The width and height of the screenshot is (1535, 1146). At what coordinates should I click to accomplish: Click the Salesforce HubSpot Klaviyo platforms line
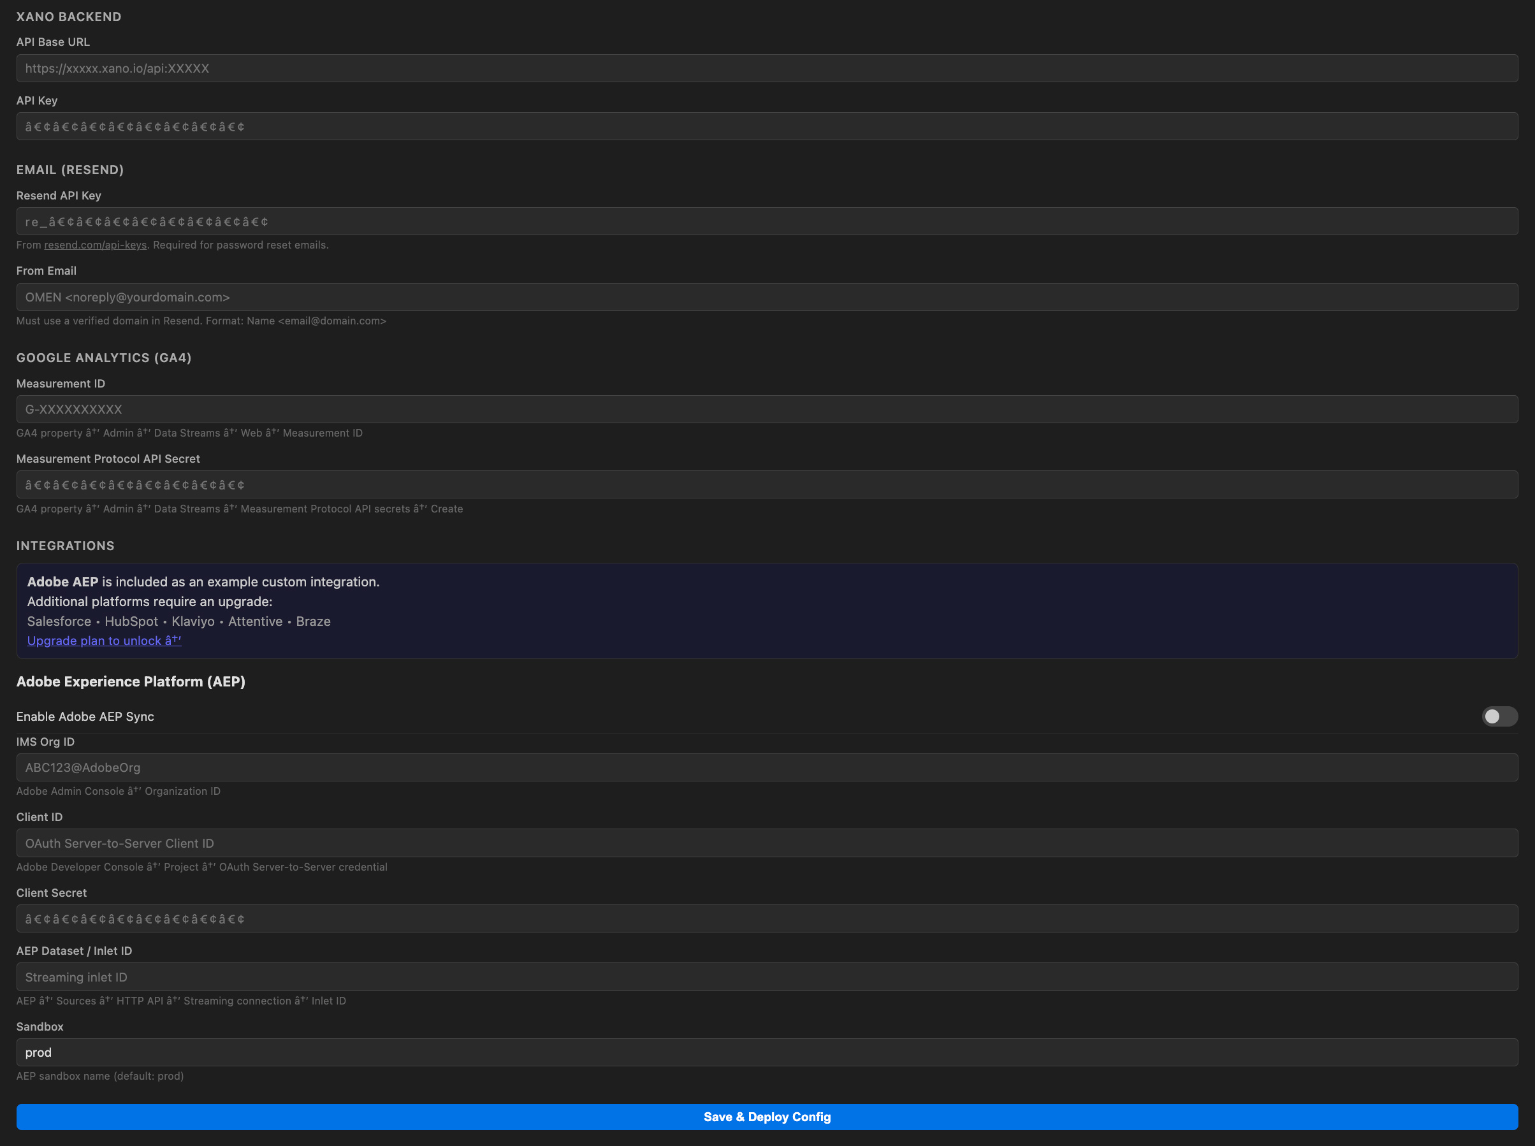click(179, 621)
